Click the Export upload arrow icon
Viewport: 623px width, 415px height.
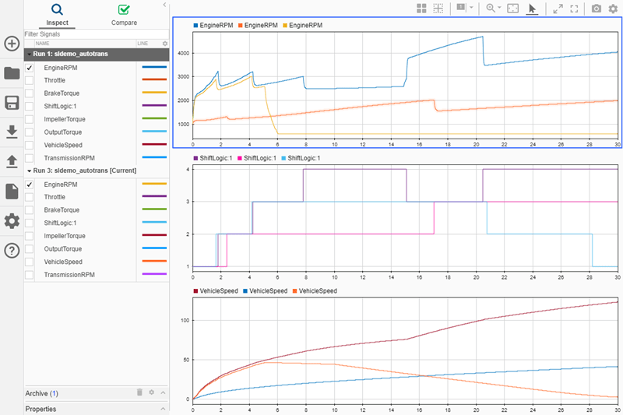tap(12, 161)
